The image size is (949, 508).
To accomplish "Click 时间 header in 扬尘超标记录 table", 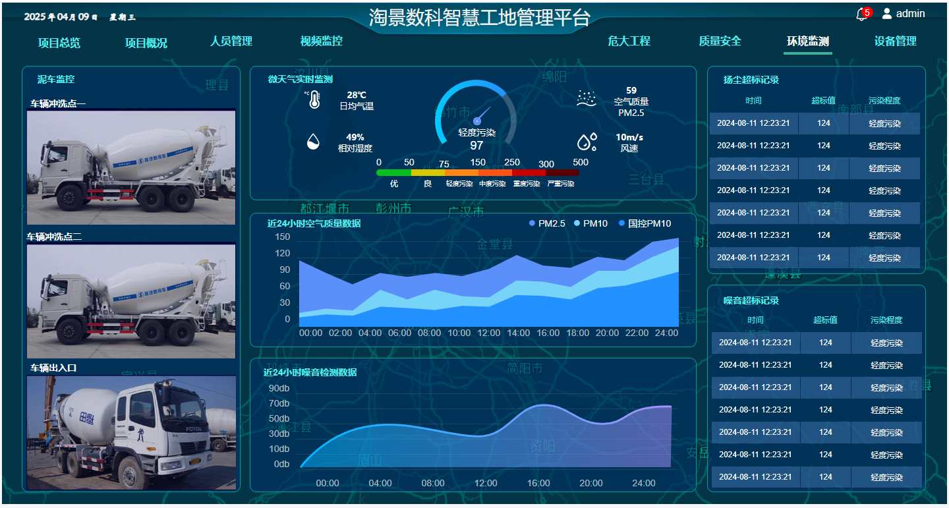I will click(x=753, y=101).
